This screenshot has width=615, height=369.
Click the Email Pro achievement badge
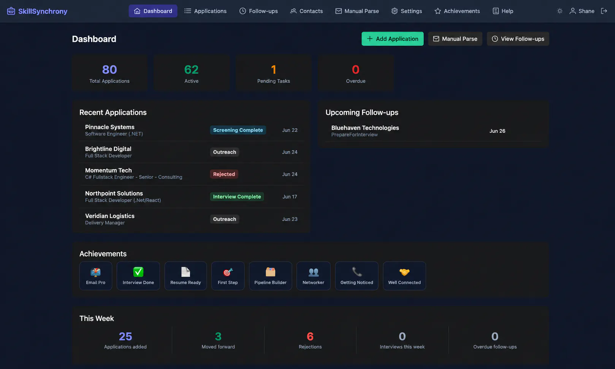[x=96, y=276]
